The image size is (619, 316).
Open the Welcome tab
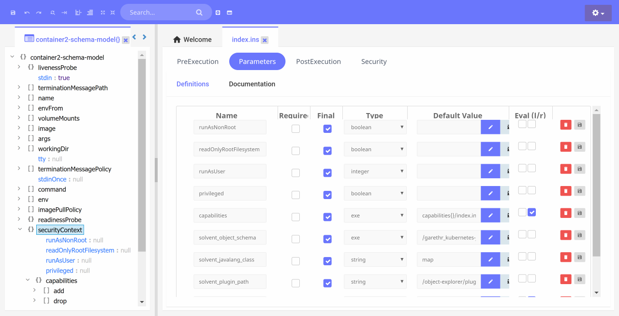point(192,40)
